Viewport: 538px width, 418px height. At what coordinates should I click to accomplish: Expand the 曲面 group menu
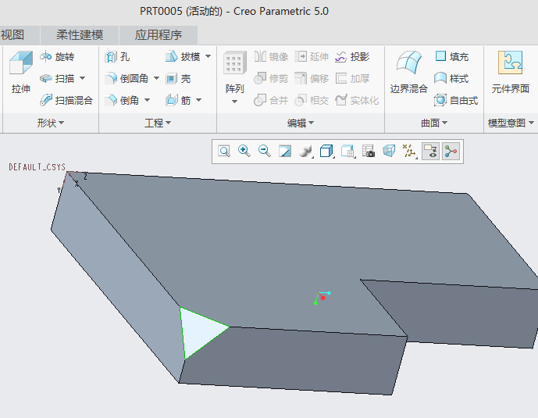point(434,123)
